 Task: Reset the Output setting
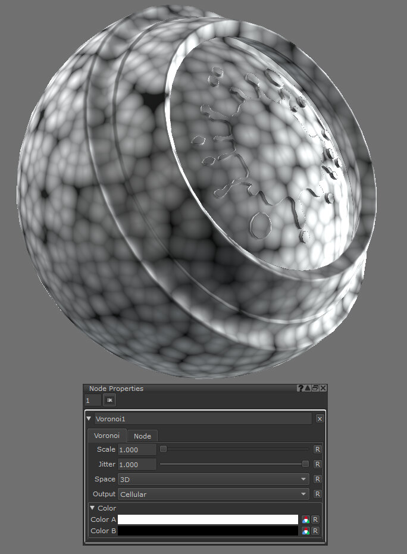(x=318, y=494)
